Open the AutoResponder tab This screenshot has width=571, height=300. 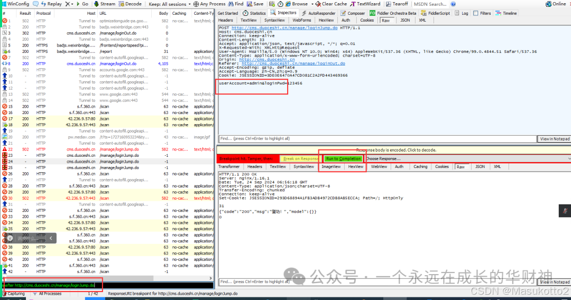pos(318,13)
